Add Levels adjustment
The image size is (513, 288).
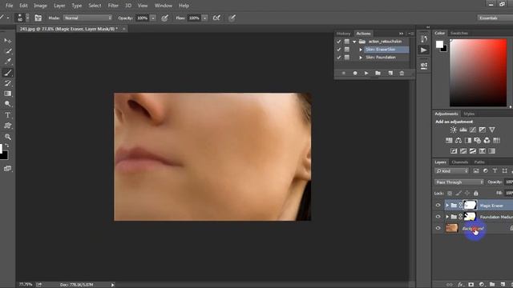coord(463,130)
